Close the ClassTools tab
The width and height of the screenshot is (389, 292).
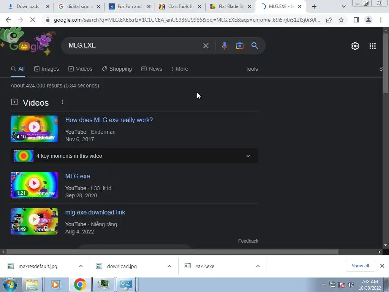pyautogui.click(x=199, y=6)
